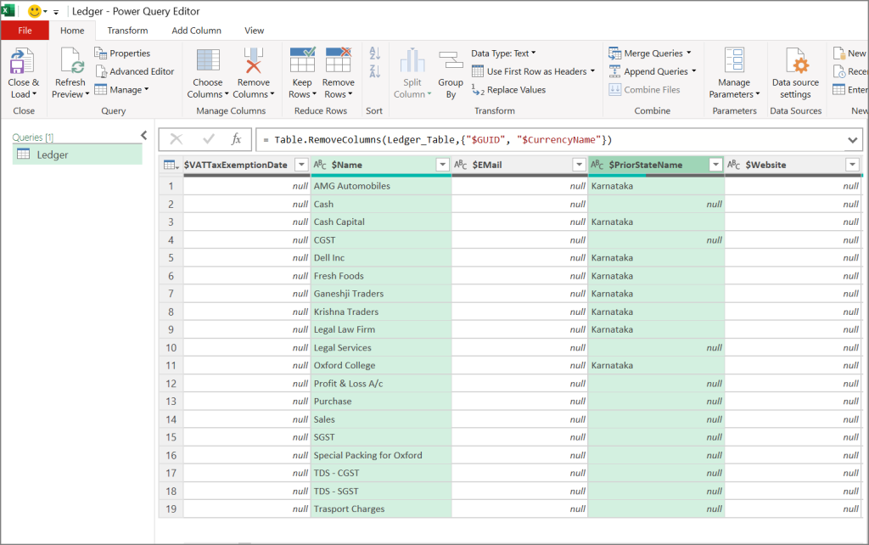Image resolution: width=869 pixels, height=545 pixels.
Task: Expand the formula bar with its chevron
Action: (854, 139)
